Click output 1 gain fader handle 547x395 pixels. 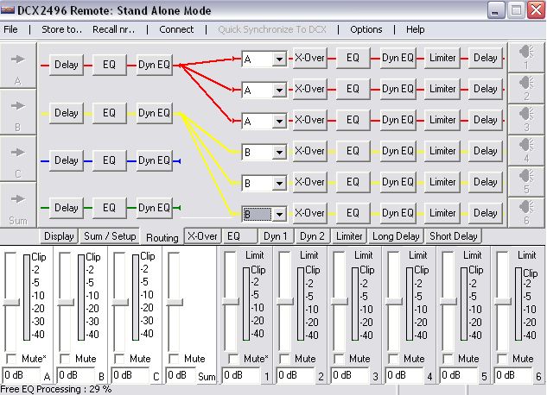pos(231,301)
